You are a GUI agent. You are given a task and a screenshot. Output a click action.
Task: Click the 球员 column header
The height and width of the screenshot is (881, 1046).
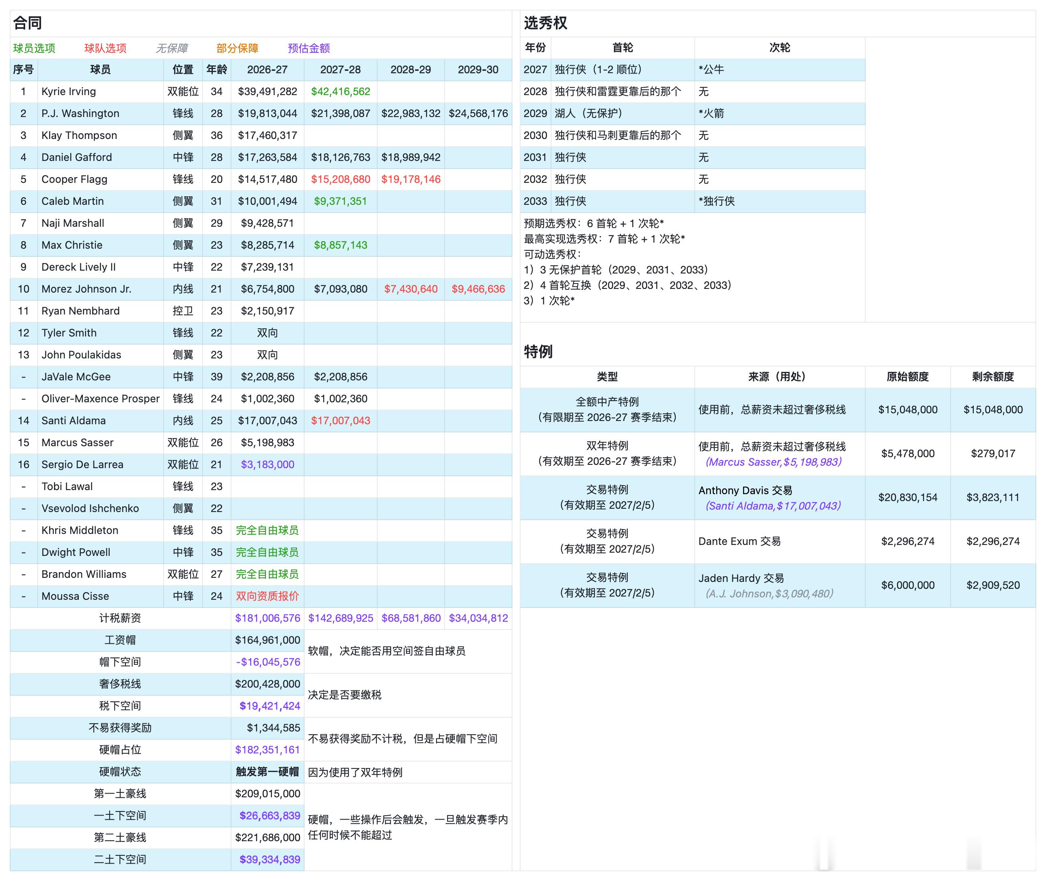[x=100, y=70]
